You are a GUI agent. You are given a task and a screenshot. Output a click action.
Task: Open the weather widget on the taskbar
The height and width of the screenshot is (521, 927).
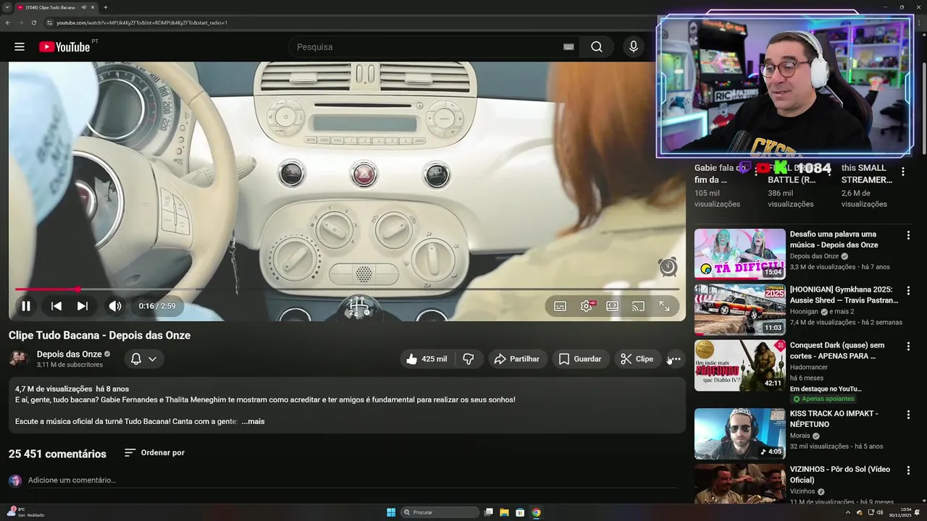[x=26, y=512]
